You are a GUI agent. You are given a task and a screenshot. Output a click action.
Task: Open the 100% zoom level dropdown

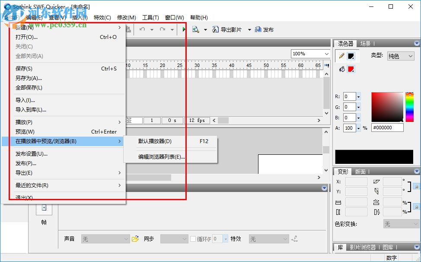click(310, 53)
